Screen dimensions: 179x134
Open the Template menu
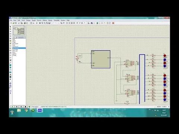tap(57, 20)
